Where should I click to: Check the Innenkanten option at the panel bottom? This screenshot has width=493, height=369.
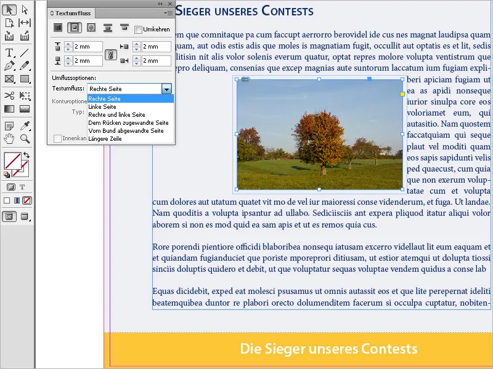point(57,138)
